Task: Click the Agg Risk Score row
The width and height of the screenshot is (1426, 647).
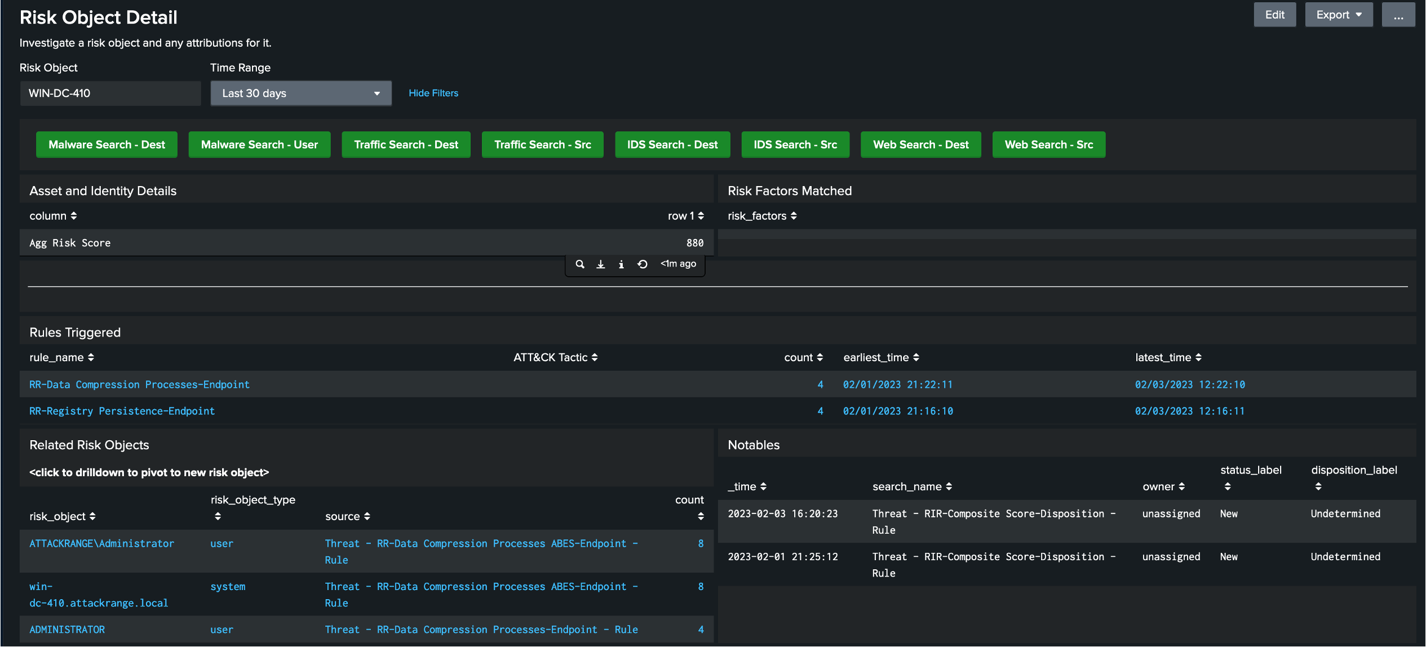Action: point(366,243)
